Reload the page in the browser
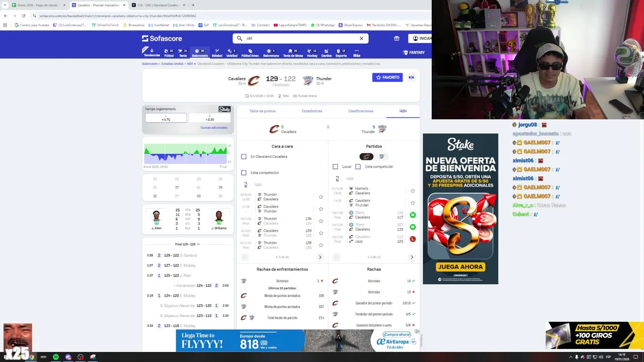Viewport: 644px width, 362px height. point(23,16)
